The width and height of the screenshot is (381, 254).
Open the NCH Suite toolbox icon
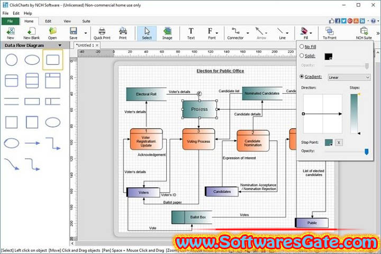[x=364, y=33]
